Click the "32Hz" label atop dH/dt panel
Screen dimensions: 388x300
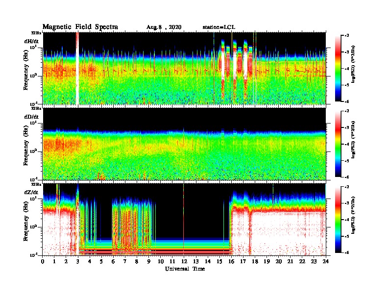click(36, 32)
